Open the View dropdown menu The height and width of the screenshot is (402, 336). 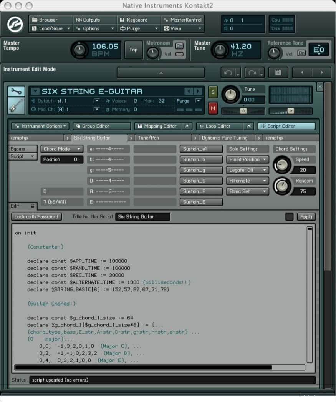pyautogui.click(x=183, y=28)
